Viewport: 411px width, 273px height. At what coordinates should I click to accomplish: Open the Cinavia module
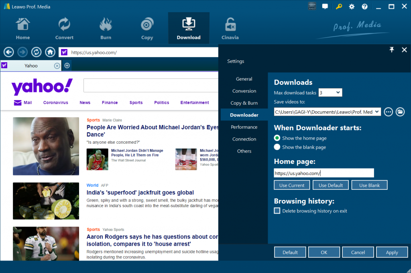click(230, 29)
